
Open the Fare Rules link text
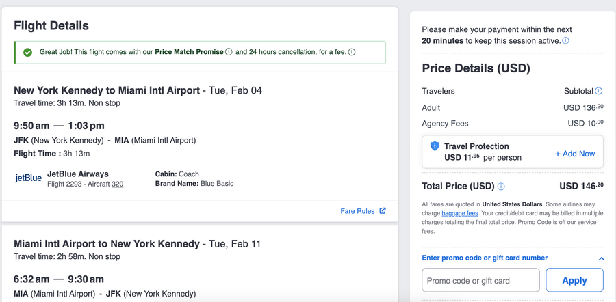click(x=357, y=211)
